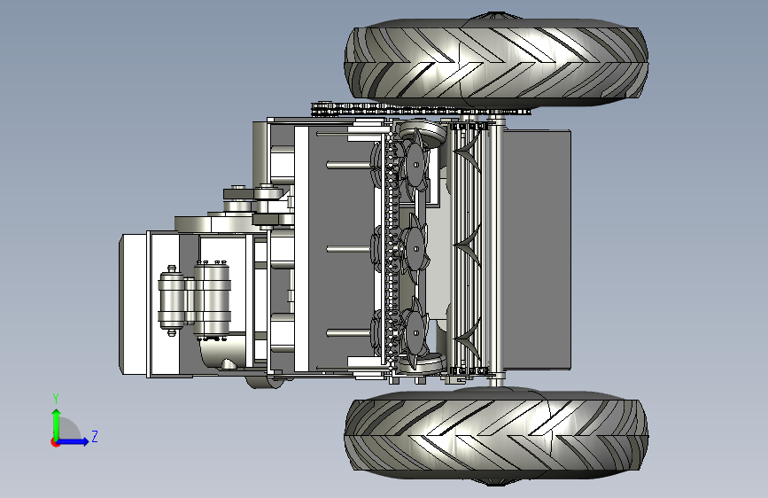Click the "Y" axis label

pos(56,399)
